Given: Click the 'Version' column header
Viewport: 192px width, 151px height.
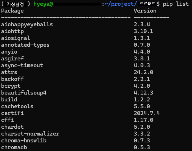Looking at the screenshot, I should (x=145, y=11).
